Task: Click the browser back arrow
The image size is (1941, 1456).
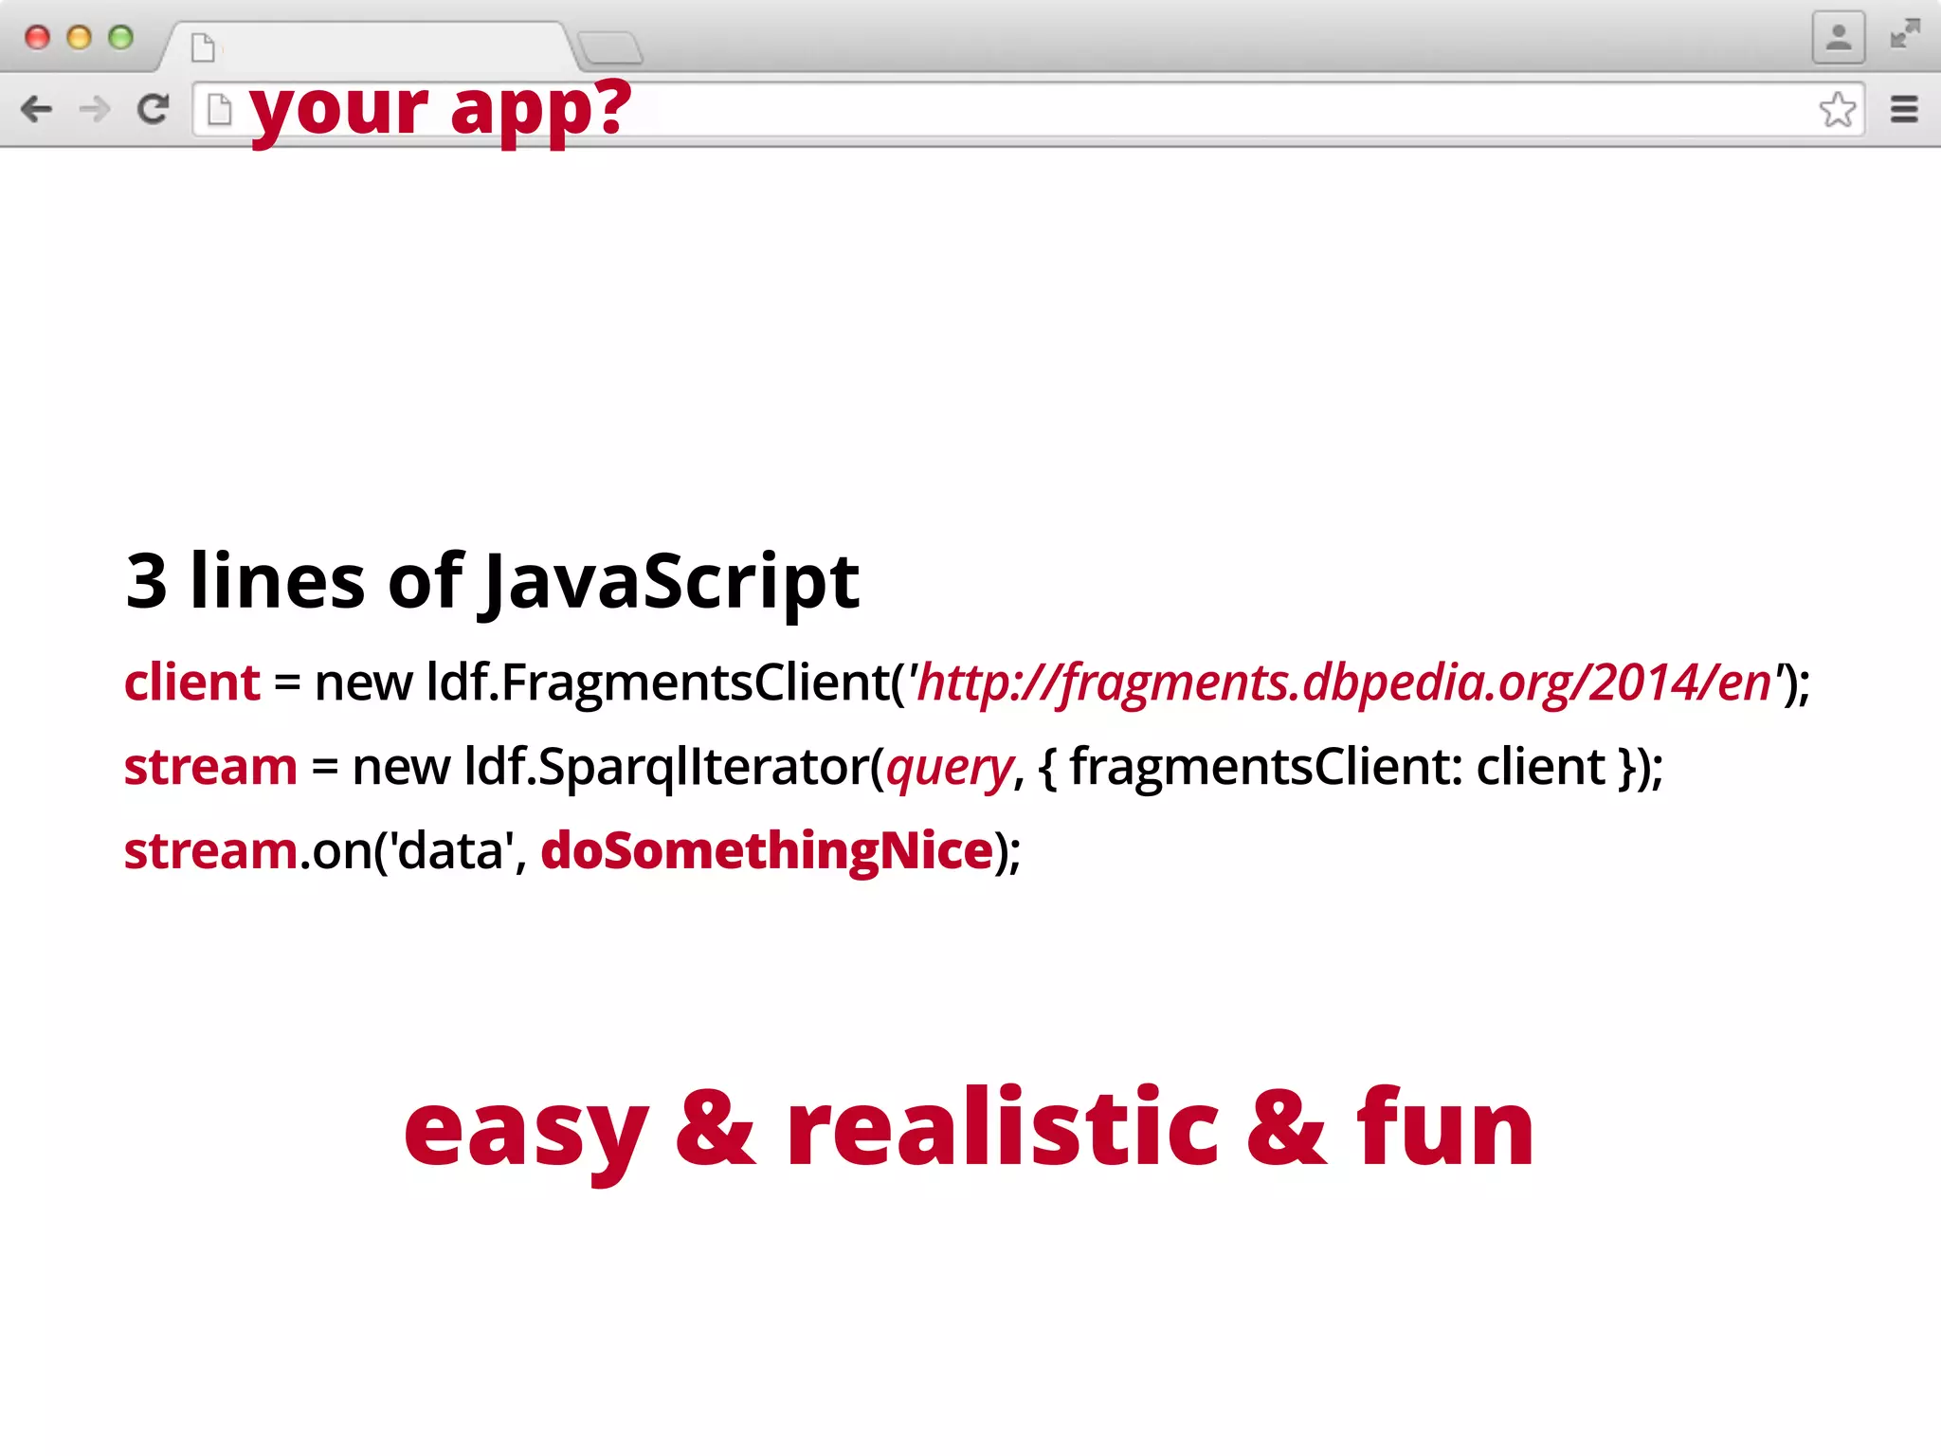Action: [36, 109]
